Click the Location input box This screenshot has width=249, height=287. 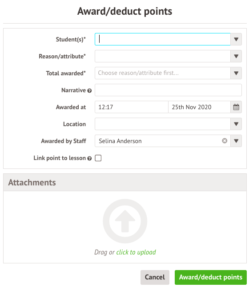tap(163, 124)
